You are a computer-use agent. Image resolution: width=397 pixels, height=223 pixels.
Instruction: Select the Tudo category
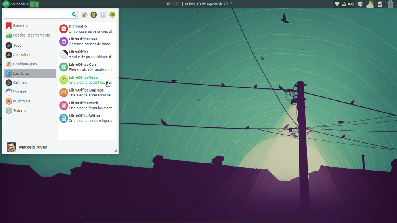(x=30, y=45)
